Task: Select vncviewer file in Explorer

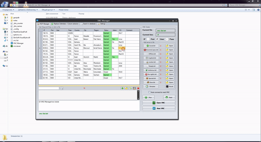Action: point(16,46)
